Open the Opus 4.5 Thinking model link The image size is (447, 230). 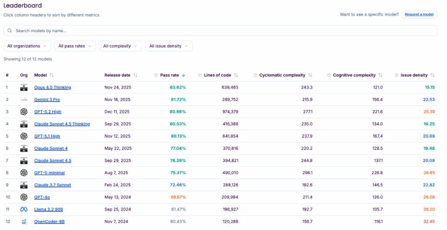[x=52, y=88]
